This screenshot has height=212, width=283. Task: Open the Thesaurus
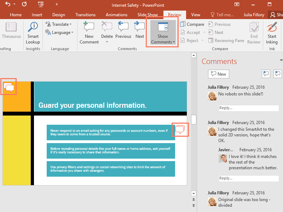click(x=11, y=33)
